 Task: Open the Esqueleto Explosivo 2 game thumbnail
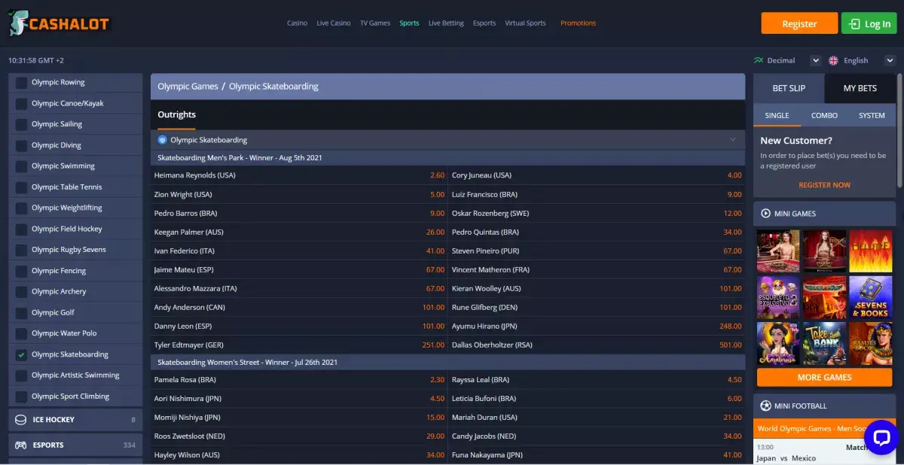pos(778,297)
